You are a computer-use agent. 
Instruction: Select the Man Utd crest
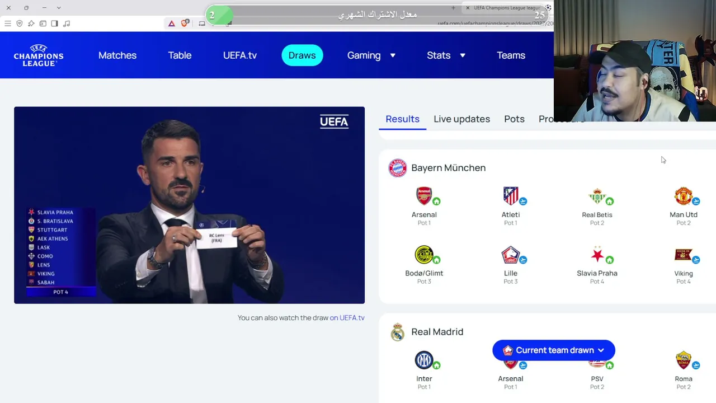point(683,196)
